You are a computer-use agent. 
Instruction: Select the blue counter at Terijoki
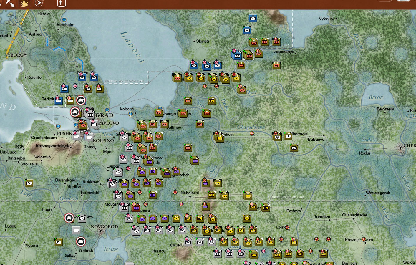[x=59, y=101]
